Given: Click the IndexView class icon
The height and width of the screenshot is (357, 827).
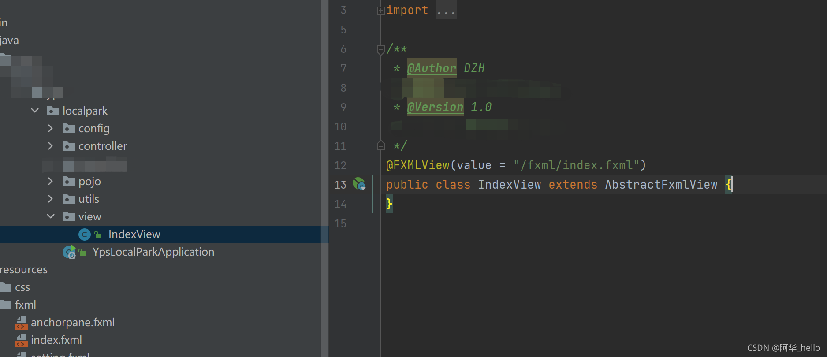Looking at the screenshot, I should (84, 234).
